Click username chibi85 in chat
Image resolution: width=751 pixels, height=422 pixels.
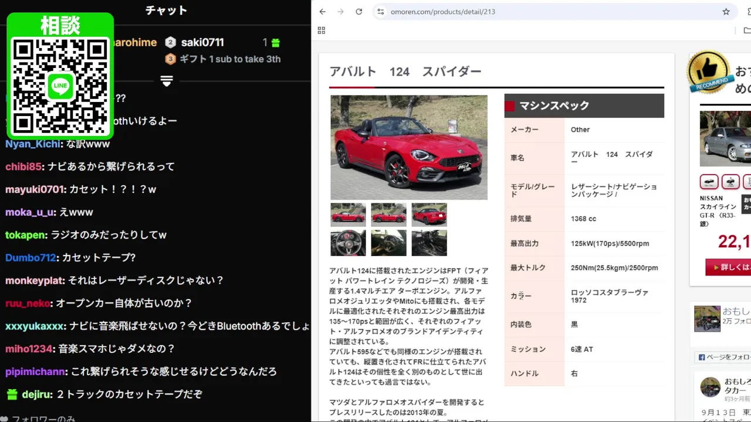click(23, 166)
